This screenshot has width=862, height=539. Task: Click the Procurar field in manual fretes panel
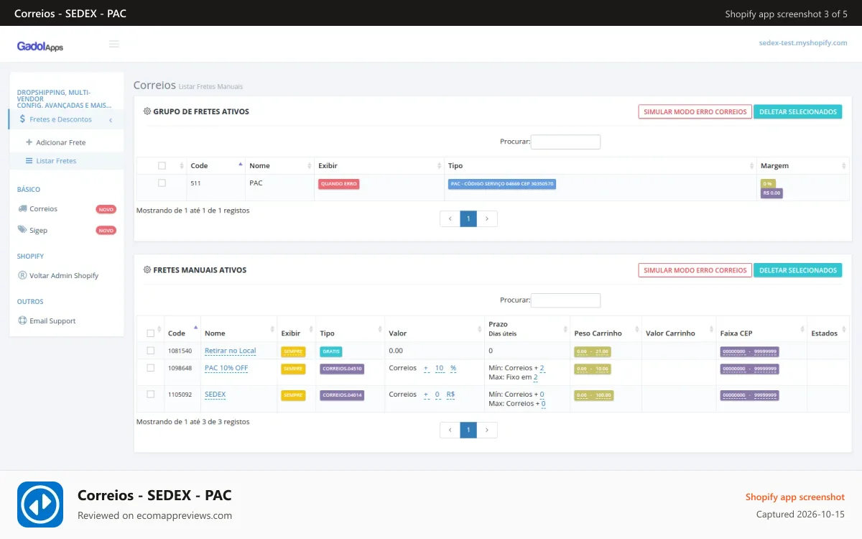(x=565, y=300)
